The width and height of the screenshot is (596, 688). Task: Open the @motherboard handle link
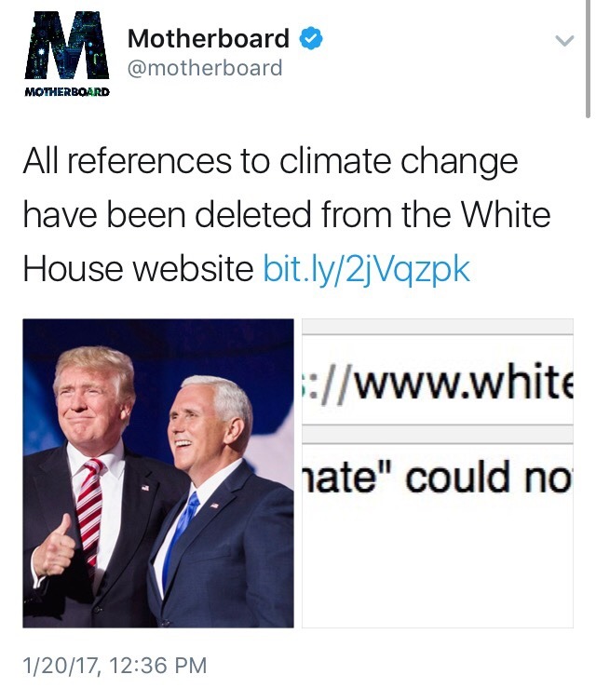205,68
